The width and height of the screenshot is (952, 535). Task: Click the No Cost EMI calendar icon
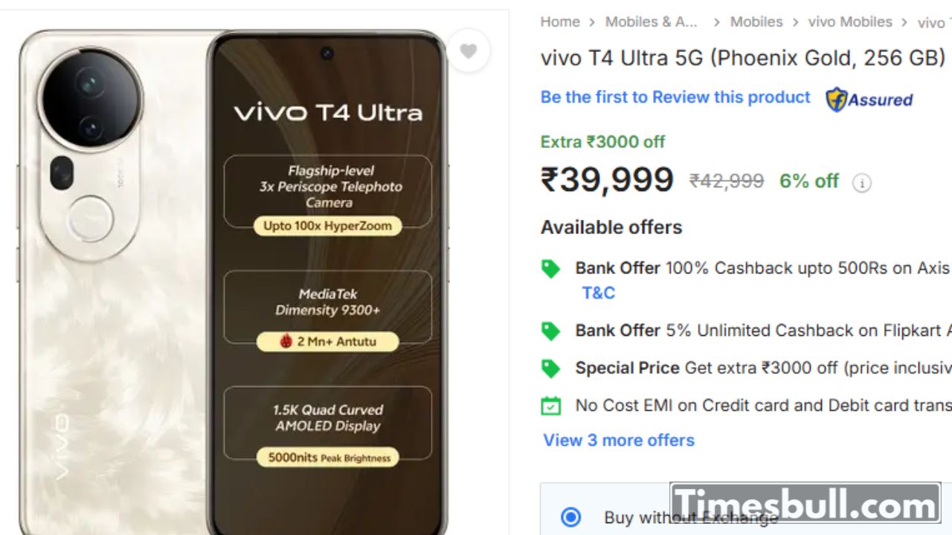click(550, 406)
